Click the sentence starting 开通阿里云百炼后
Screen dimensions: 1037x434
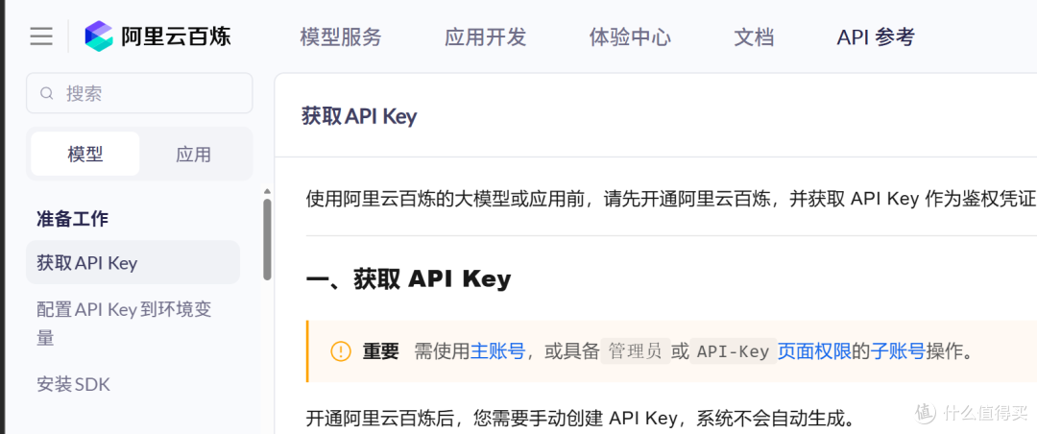580,418
